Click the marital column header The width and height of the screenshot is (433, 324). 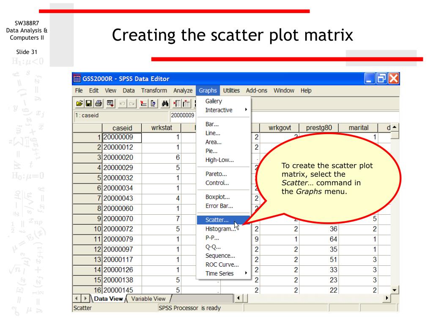coord(359,128)
